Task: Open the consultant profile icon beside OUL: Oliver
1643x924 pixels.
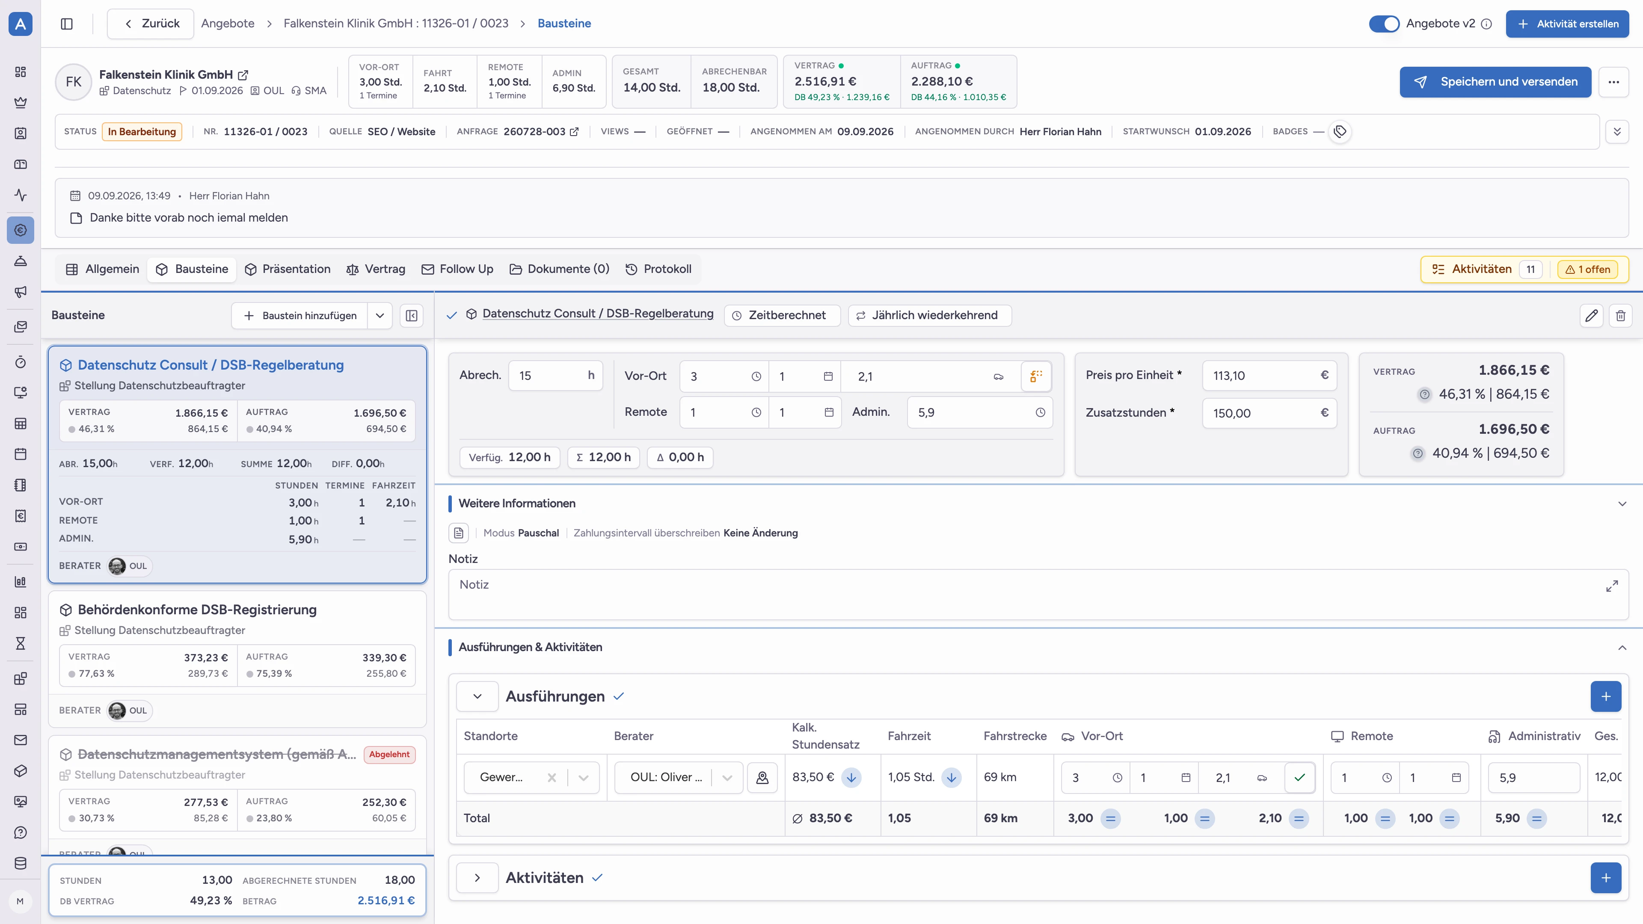Action: tap(762, 777)
